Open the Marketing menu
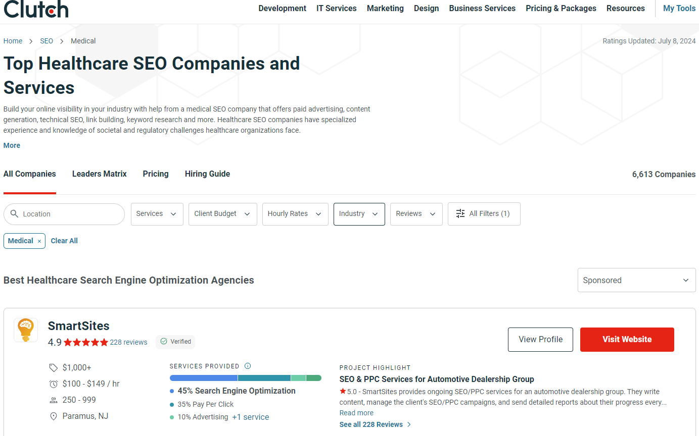 click(x=385, y=9)
